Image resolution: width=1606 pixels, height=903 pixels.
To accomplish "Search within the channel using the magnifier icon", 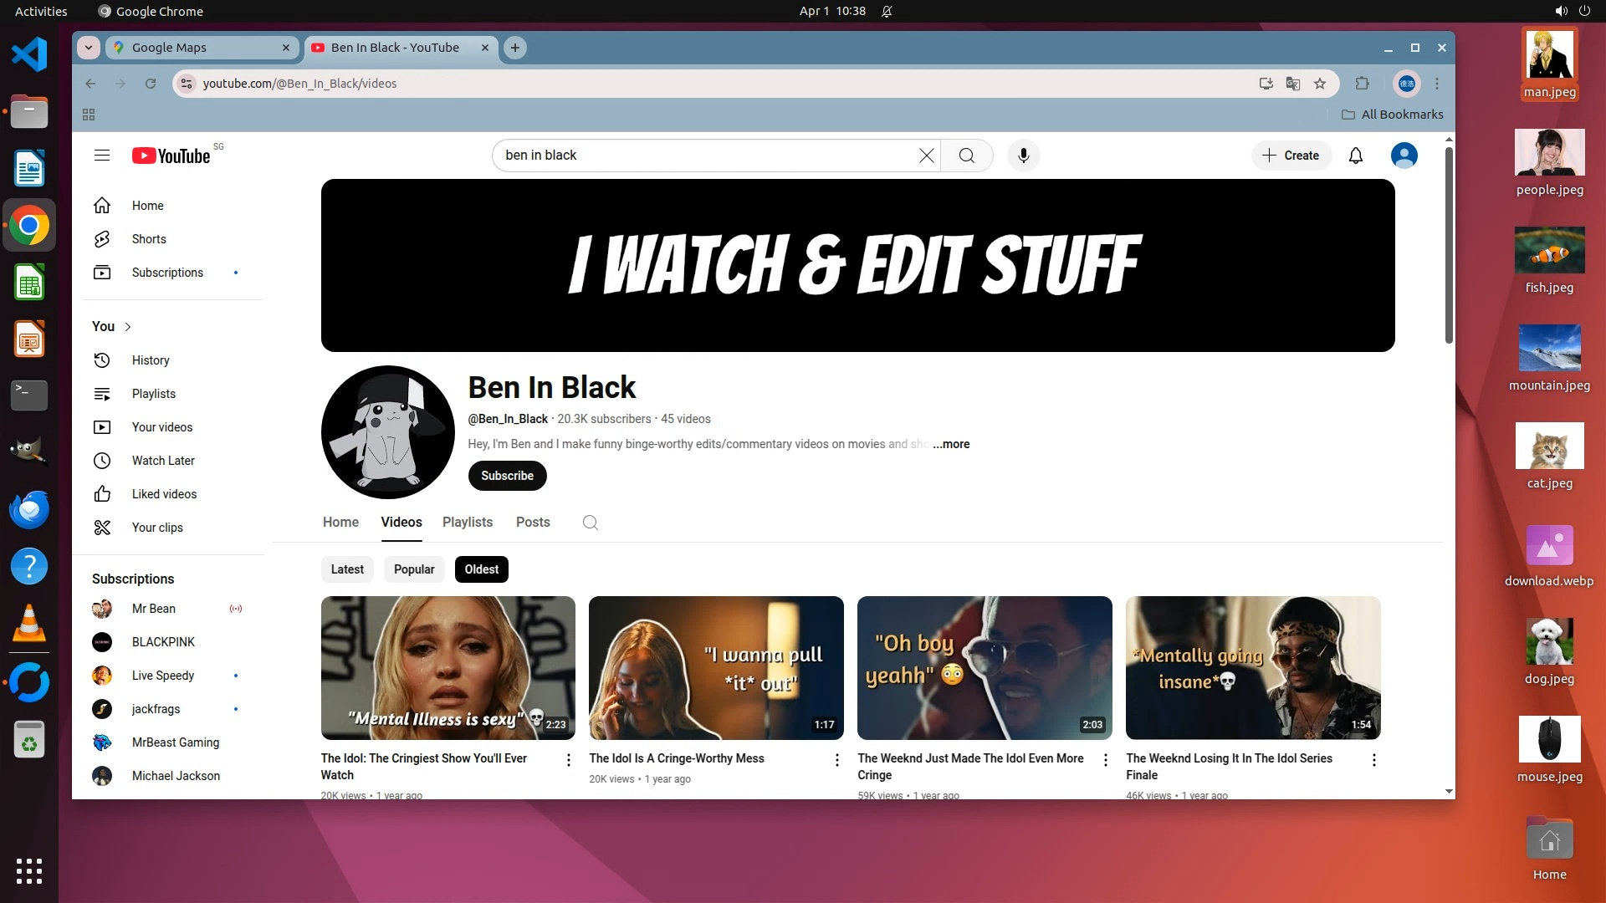I will (590, 523).
